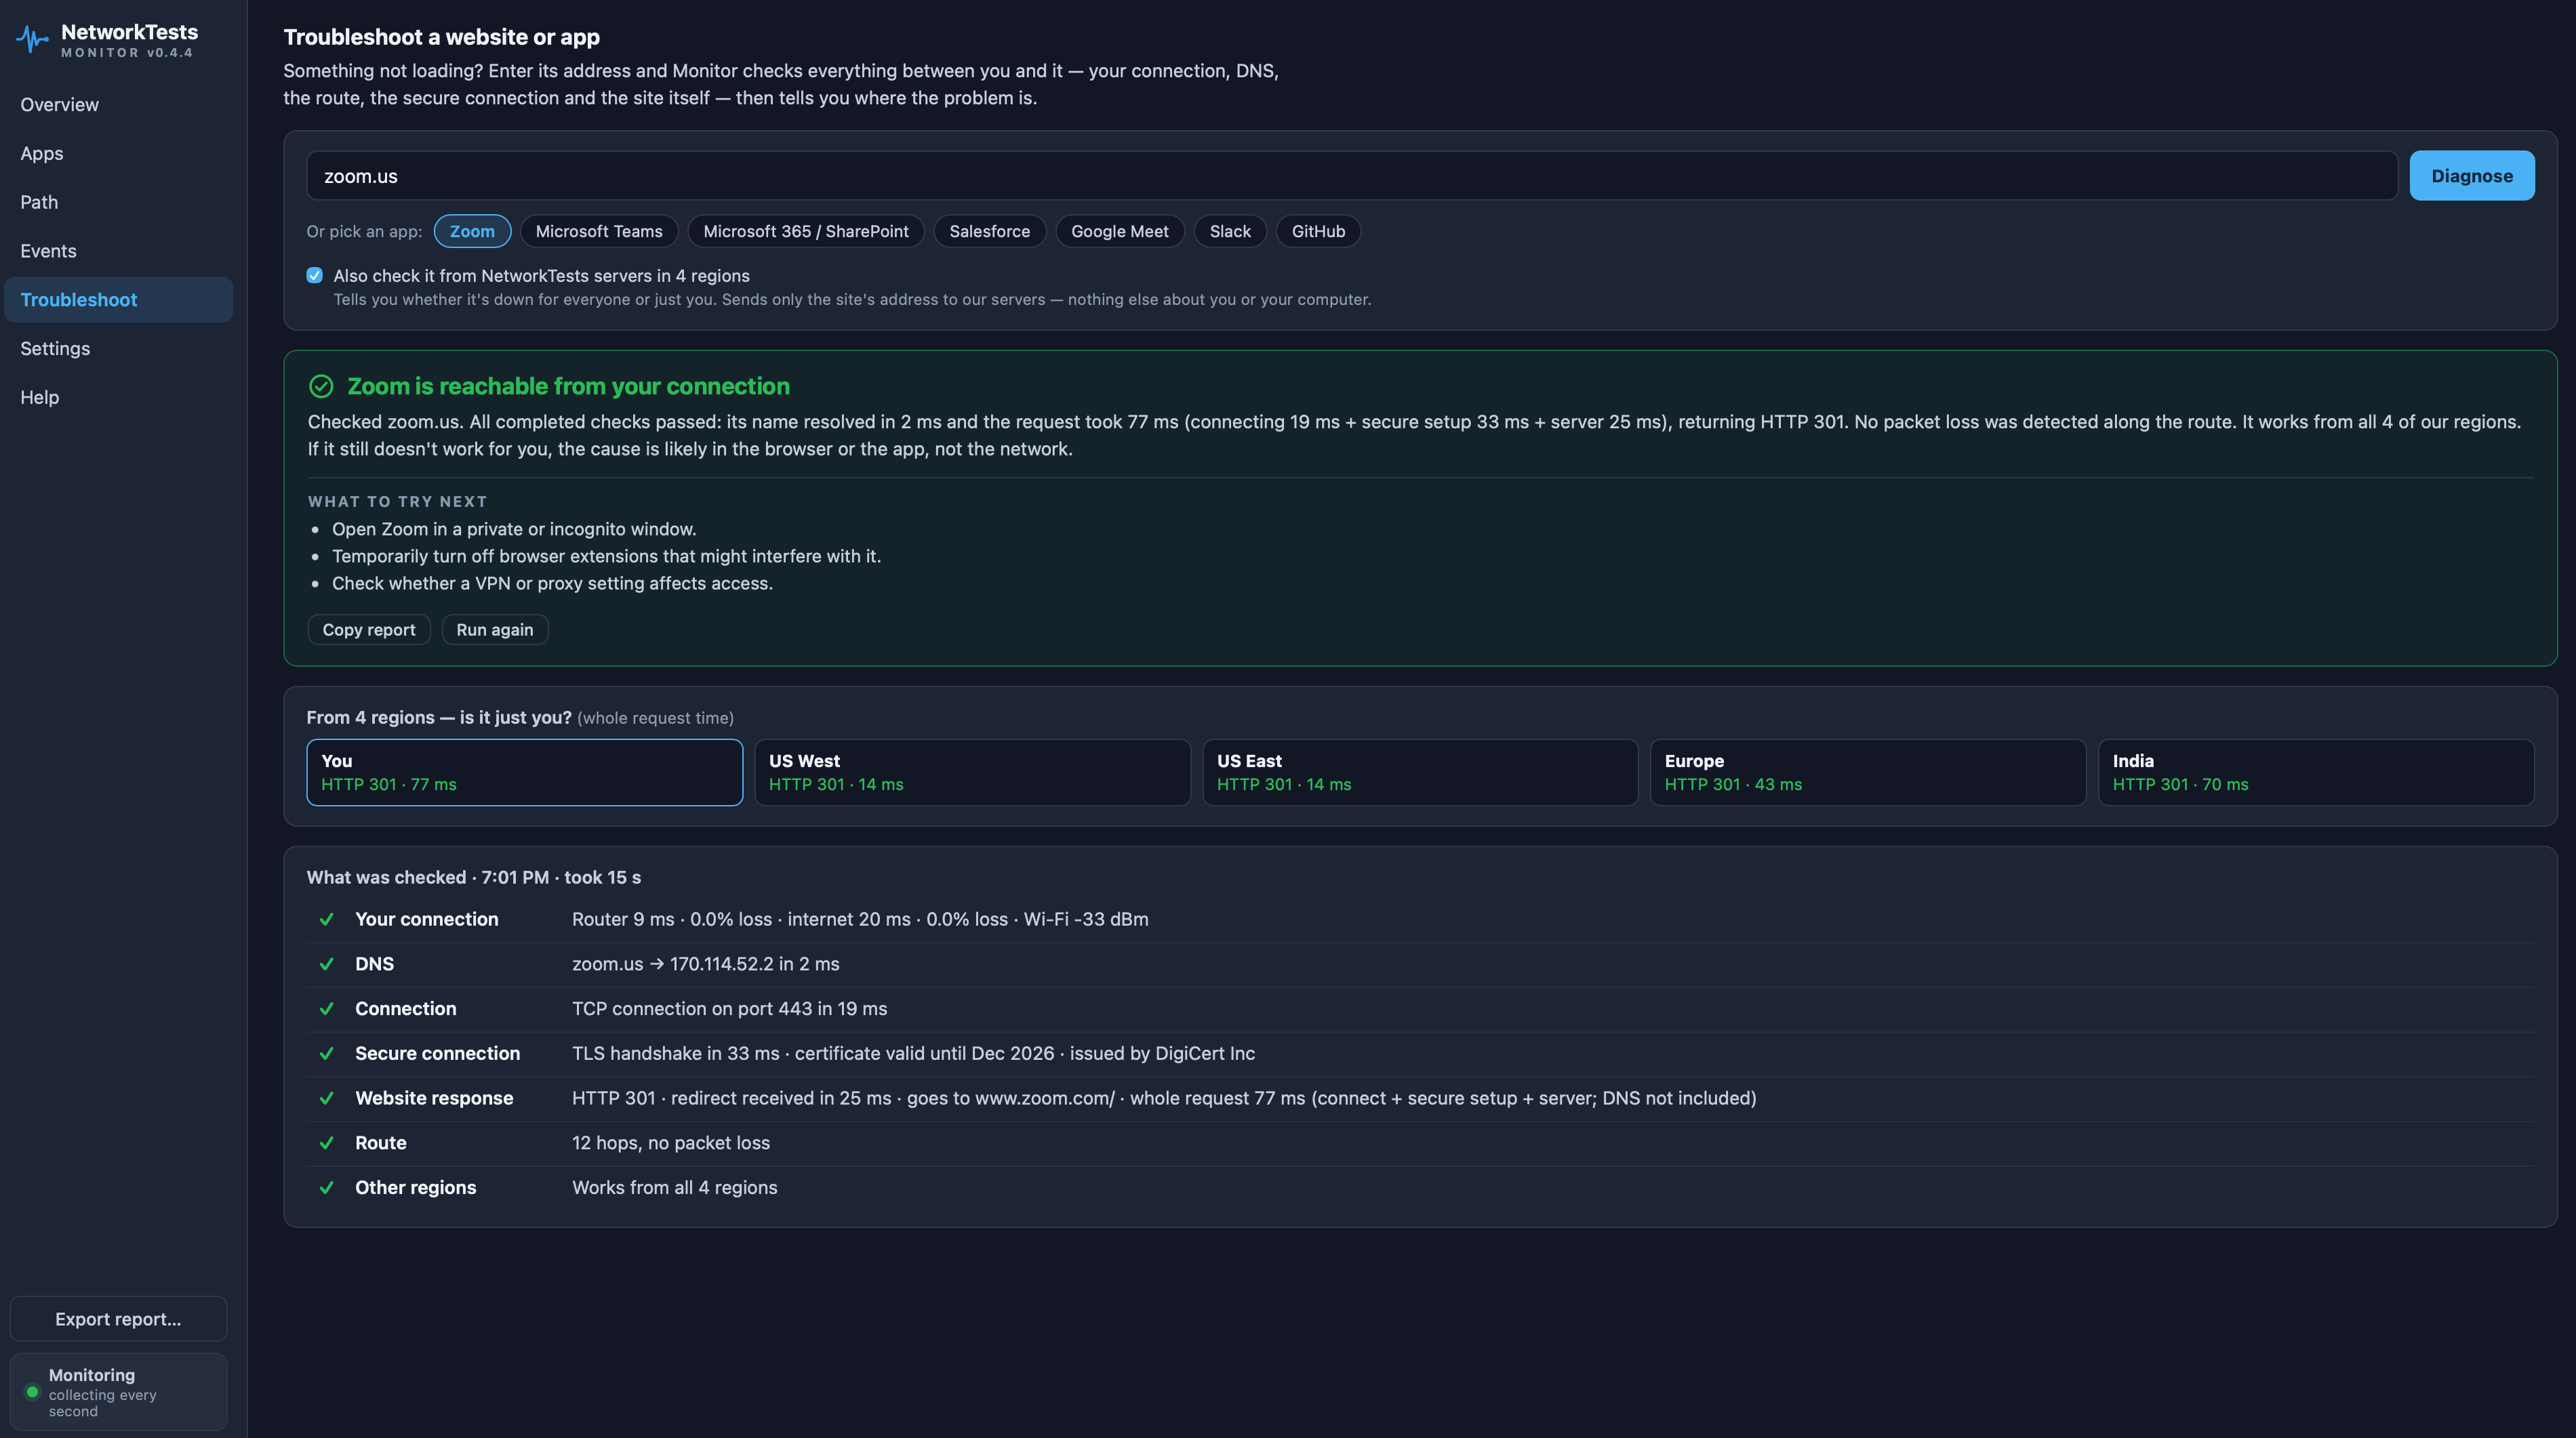Open Settings from the sidebar
This screenshot has height=1438, width=2576.
click(118, 349)
